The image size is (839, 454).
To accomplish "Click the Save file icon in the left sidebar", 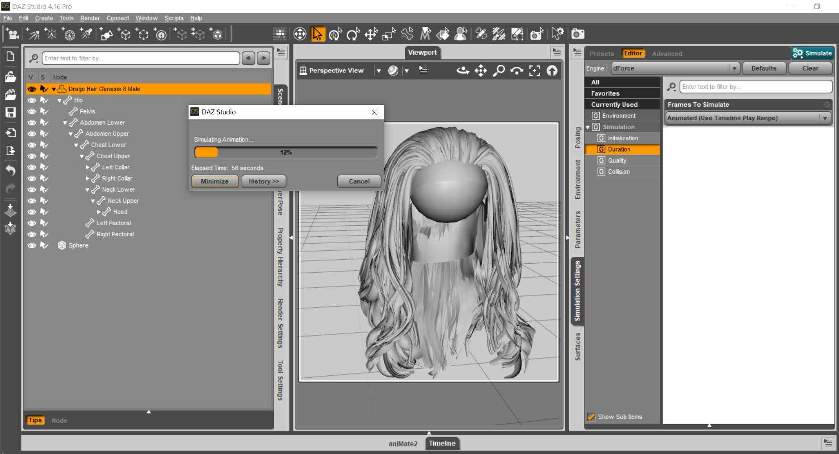I will click(x=10, y=112).
